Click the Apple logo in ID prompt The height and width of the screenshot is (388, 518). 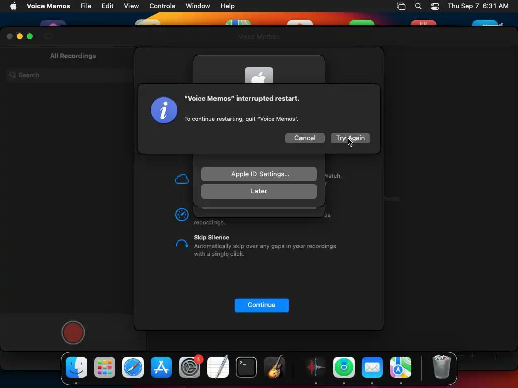click(259, 76)
